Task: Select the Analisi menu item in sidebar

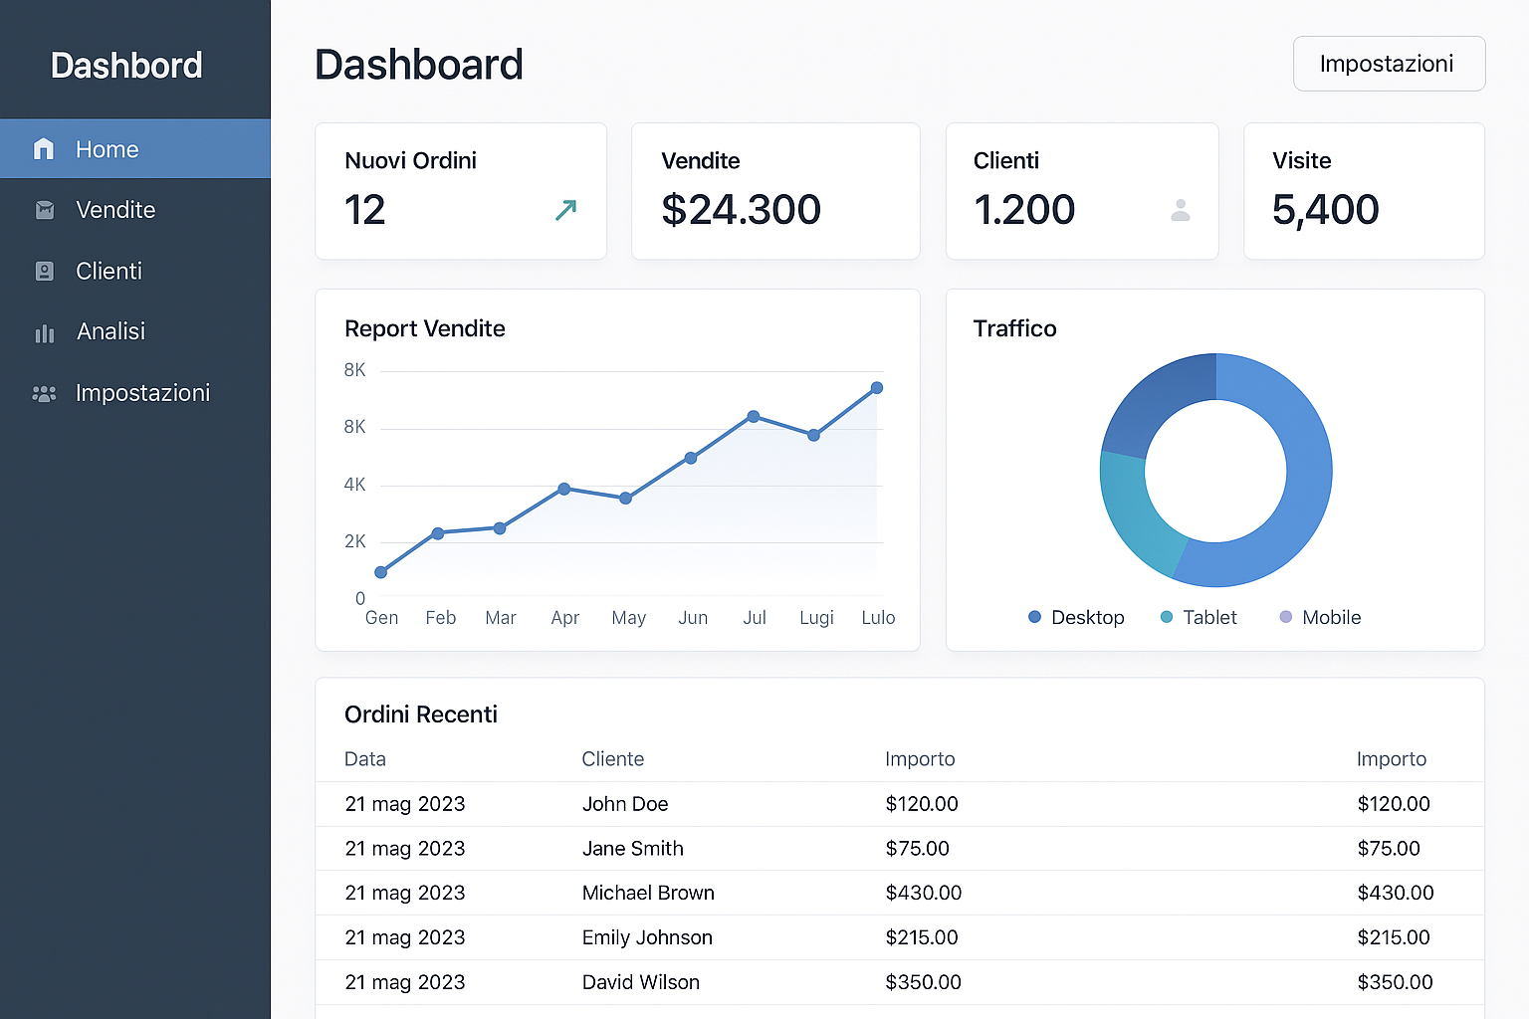Action: point(110,331)
